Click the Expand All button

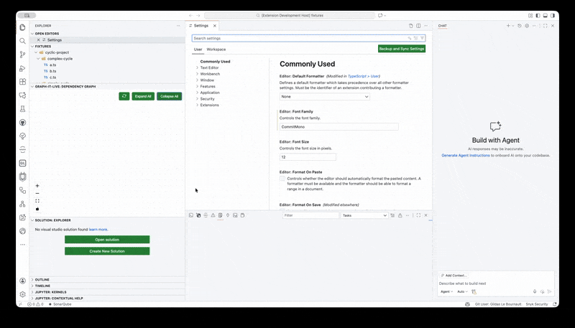[143, 96]
